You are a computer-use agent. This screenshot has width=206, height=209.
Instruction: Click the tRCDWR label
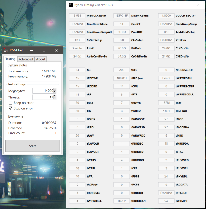click(x=92, y=78)
